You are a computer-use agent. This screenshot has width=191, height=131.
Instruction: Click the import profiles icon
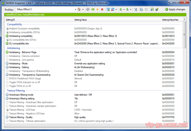pyautogui.click(x=127, y=9)
